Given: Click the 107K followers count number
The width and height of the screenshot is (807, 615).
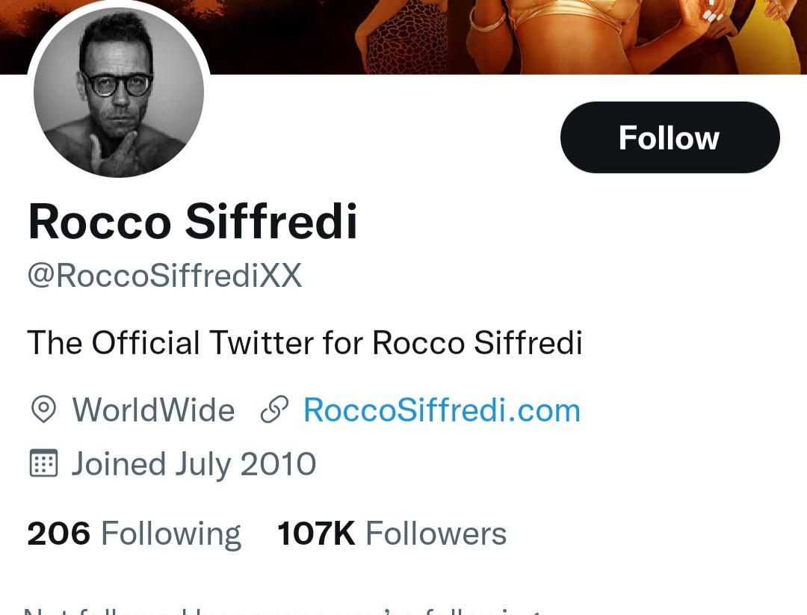Looking at the screenshot, I should coord(316,534).
